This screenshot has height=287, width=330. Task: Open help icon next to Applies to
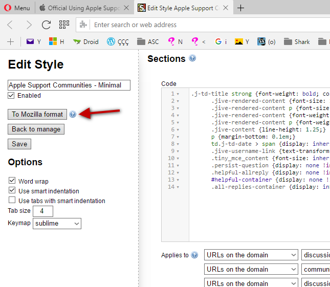194,255
